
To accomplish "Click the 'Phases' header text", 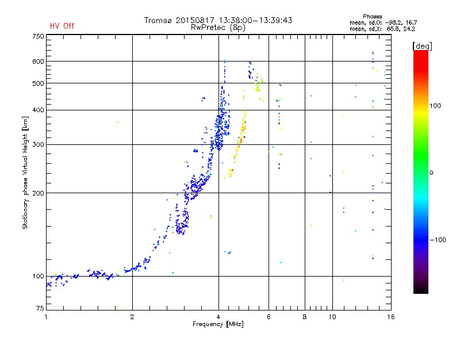I will pyautogui.click(x=372, y=17).
